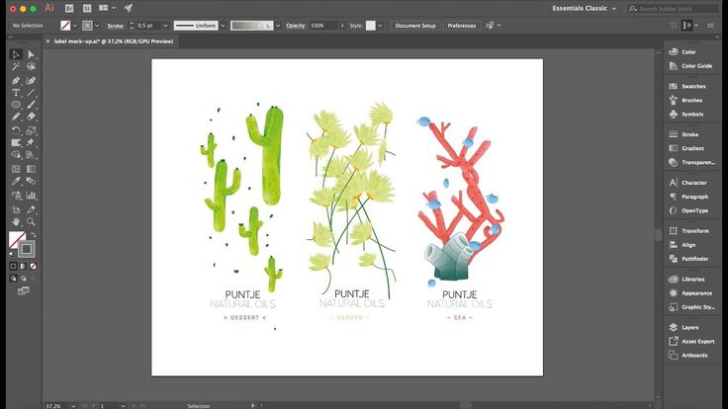Click the GPU performance rocket icon
Image resolution: width=728 pixels, height=409 pixels.
pyautogui.click(x=129, y=8)
